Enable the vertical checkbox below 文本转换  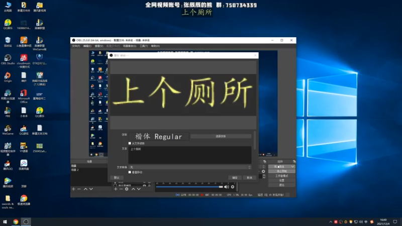pos(130,172)
